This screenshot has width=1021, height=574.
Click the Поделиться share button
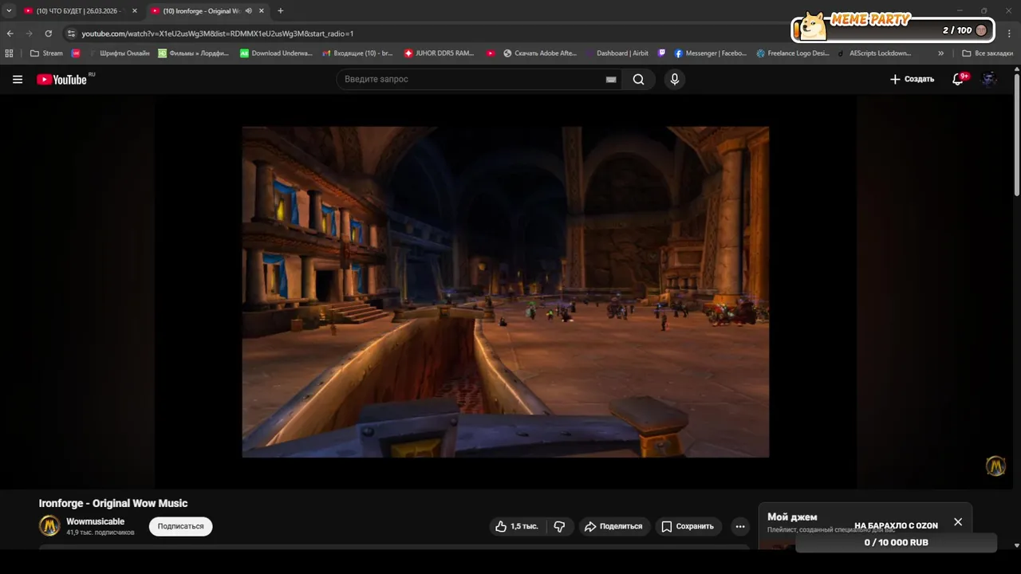click(613, 526)
